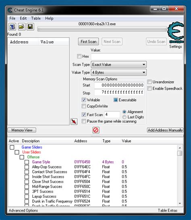Activate the 3PT Success entry checkbox
191x220 pixels.
[x=27, y=191]
